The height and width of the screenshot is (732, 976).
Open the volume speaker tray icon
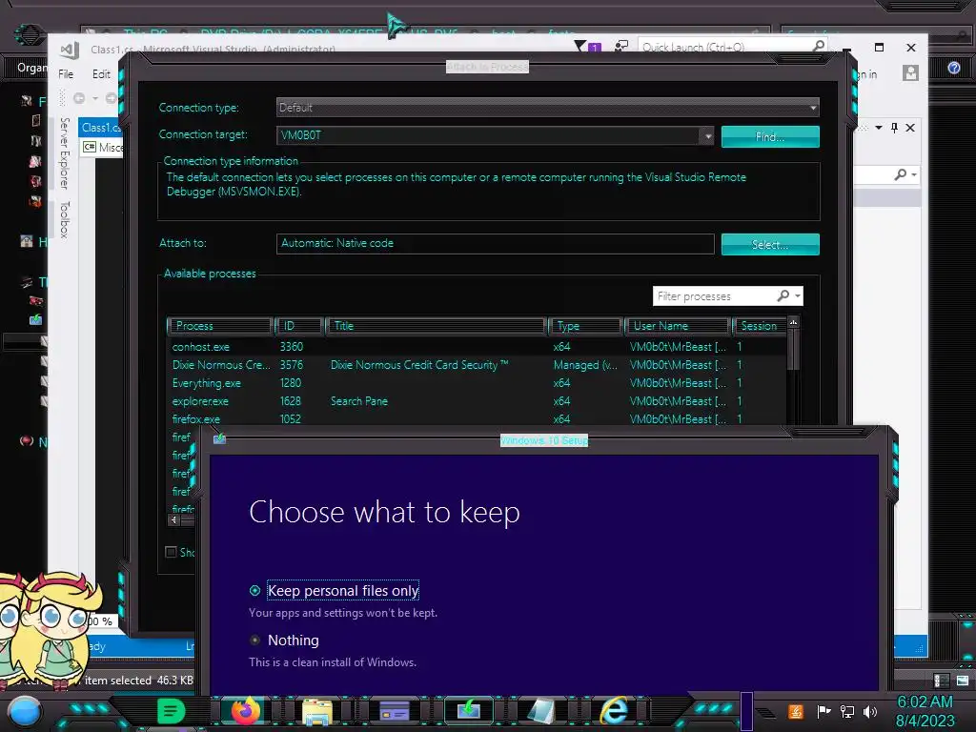[870, 711]
